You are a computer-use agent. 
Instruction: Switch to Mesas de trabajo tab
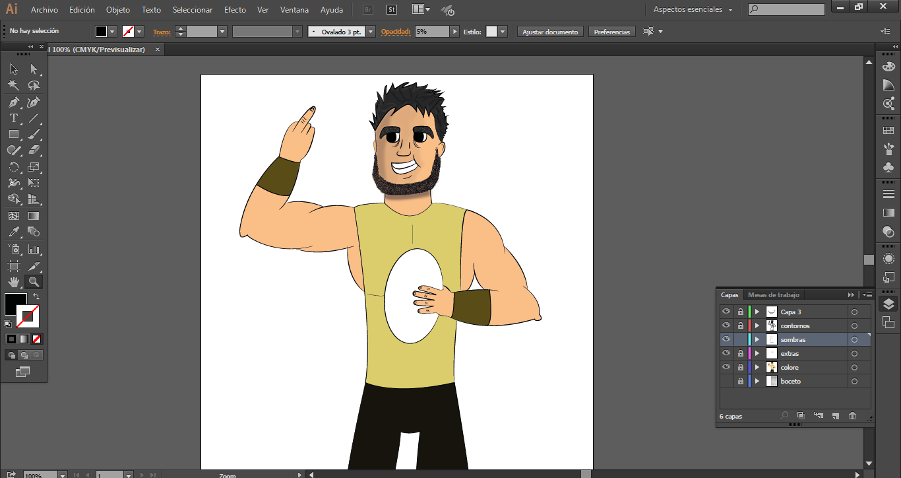pos(773,295)
